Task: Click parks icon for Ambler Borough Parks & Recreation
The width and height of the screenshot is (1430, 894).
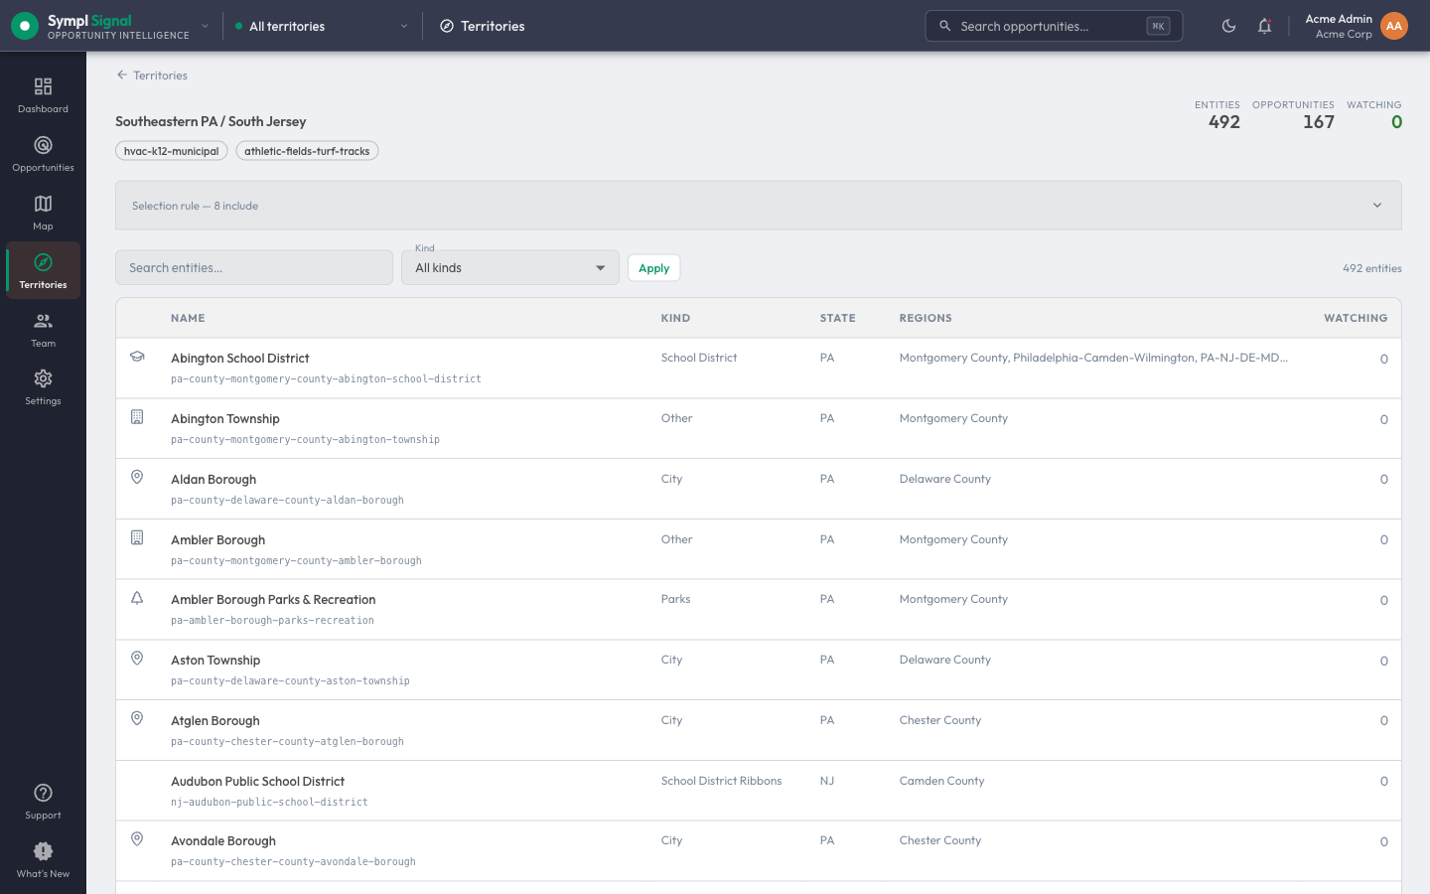Action: (137, 598)
